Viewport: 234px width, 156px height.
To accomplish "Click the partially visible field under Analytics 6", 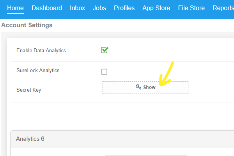I will pos(146,156).
